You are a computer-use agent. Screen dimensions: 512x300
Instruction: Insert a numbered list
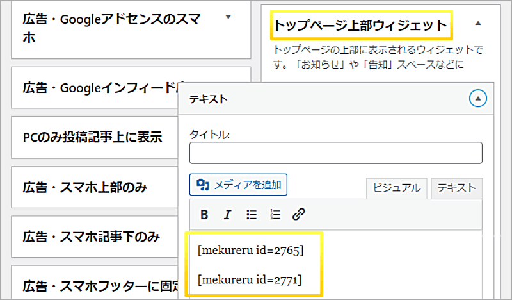tap(275, 215)
